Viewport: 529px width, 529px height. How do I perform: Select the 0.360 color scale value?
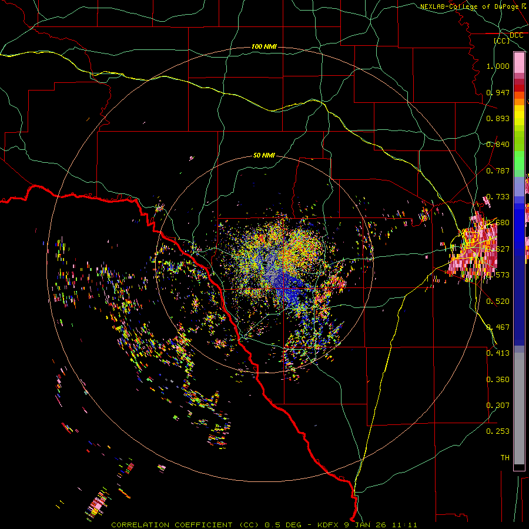click(x=498, y=380)
